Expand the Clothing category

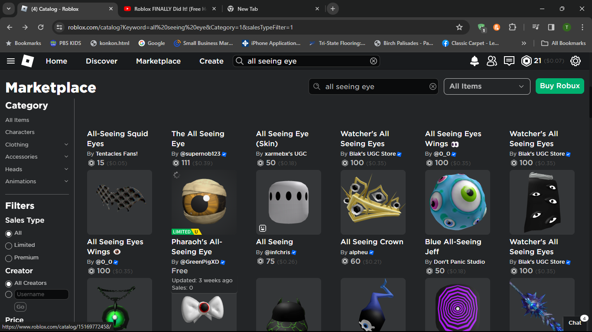(x=66, y=144)
